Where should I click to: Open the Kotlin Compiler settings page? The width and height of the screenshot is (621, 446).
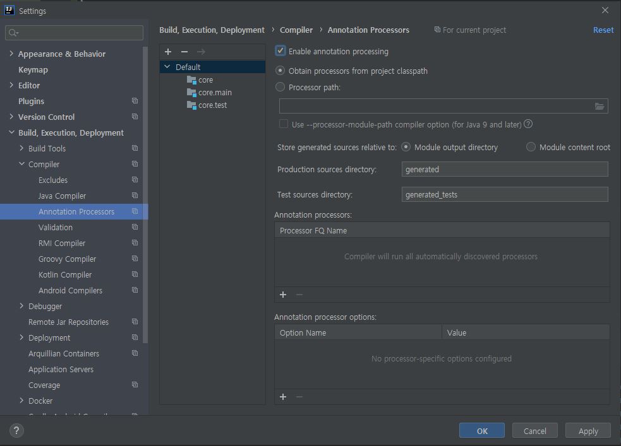65,274
